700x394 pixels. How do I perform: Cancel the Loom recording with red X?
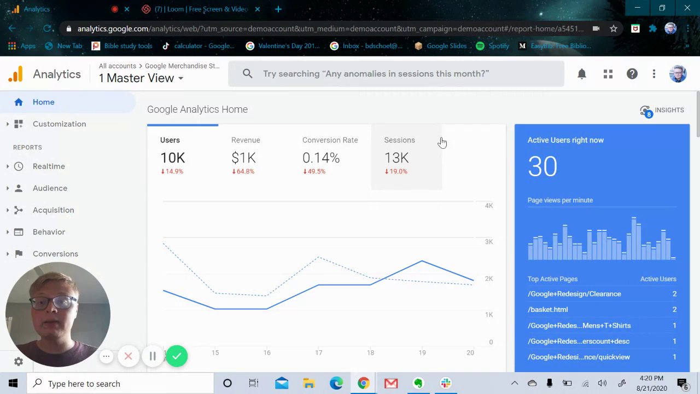[128, 357]
